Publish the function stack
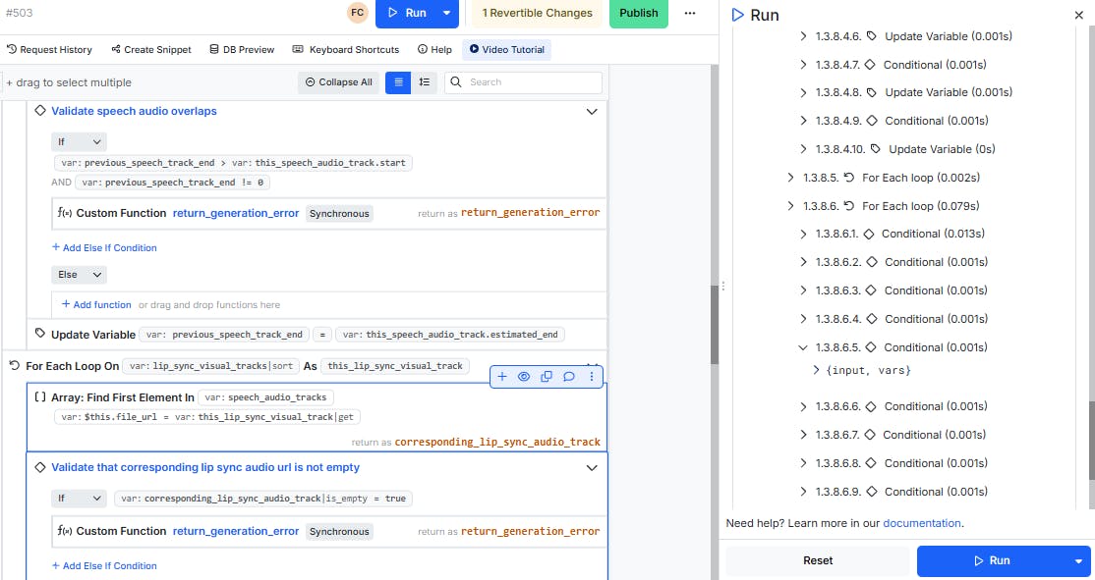1095x580 pixels. click(638, 13)
